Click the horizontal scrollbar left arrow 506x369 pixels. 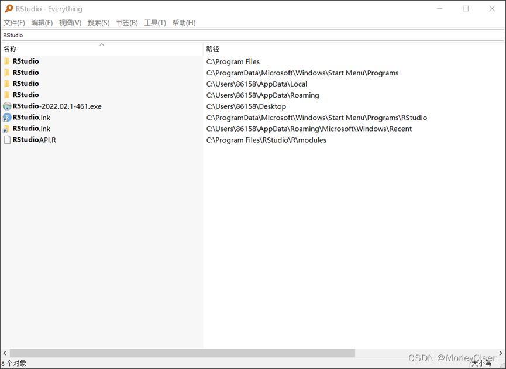coord(5,353)
